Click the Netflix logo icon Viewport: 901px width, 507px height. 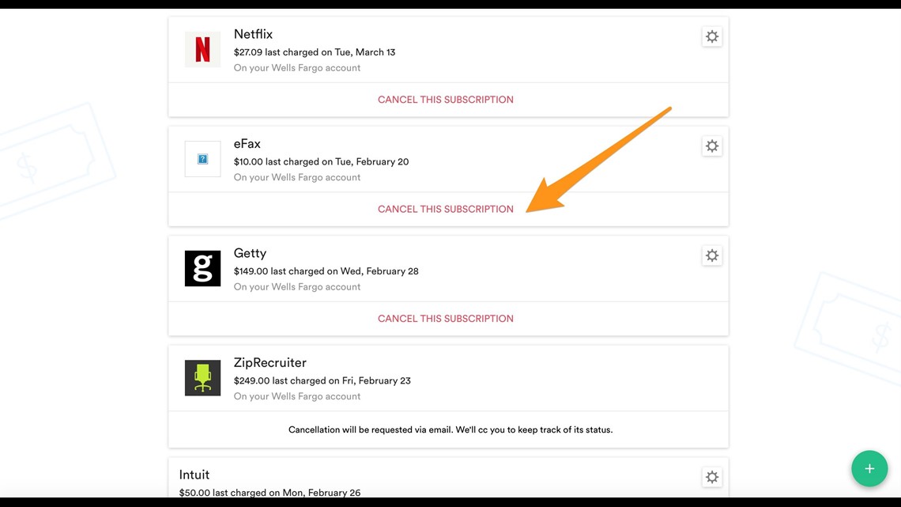coord(203,50)
